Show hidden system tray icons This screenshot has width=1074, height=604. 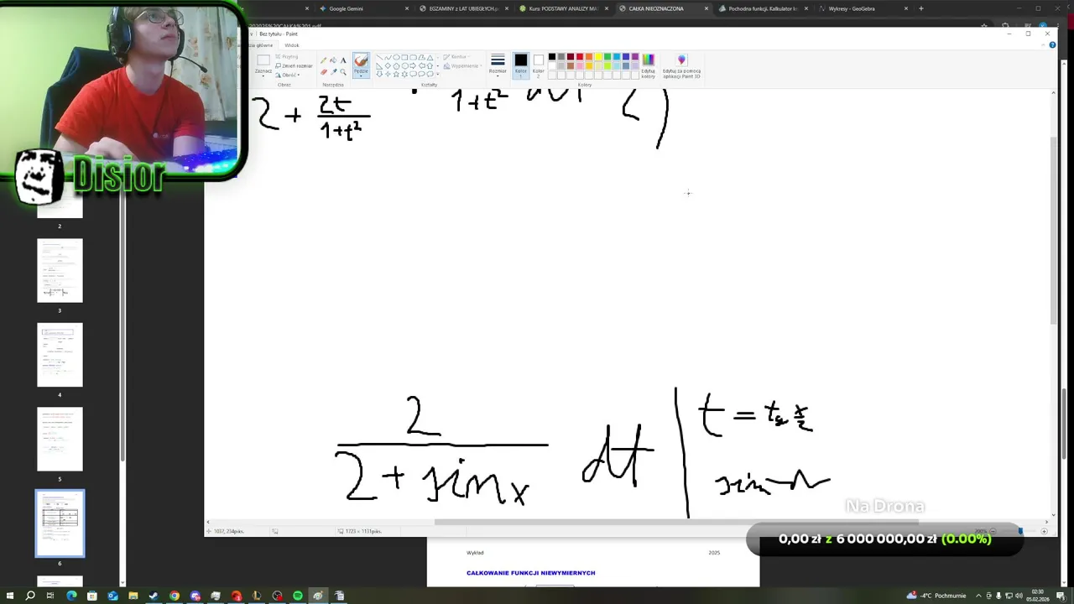[x=978, y=596]
